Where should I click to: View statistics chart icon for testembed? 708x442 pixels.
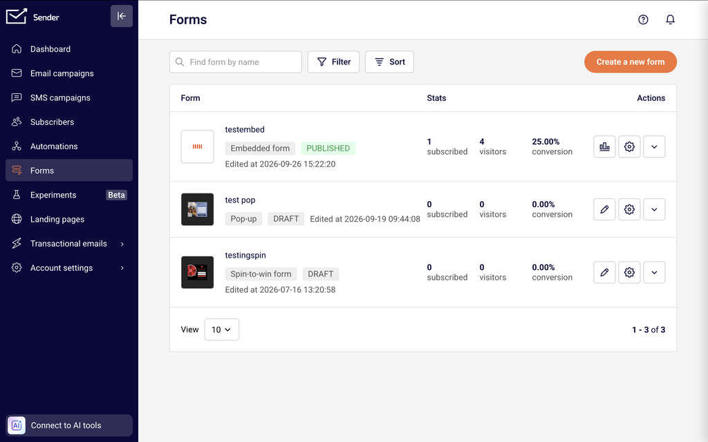tap(604, 146)
